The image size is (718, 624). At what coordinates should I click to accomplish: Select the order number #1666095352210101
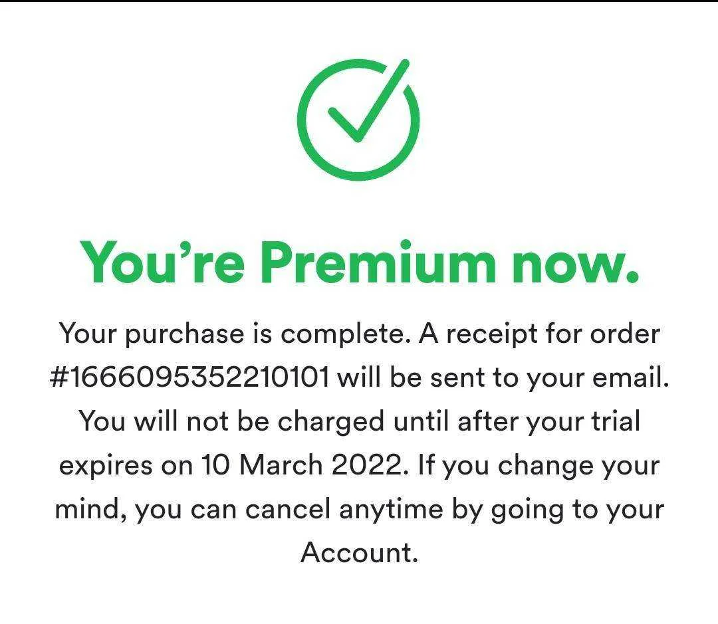click(x=189, y=377)
